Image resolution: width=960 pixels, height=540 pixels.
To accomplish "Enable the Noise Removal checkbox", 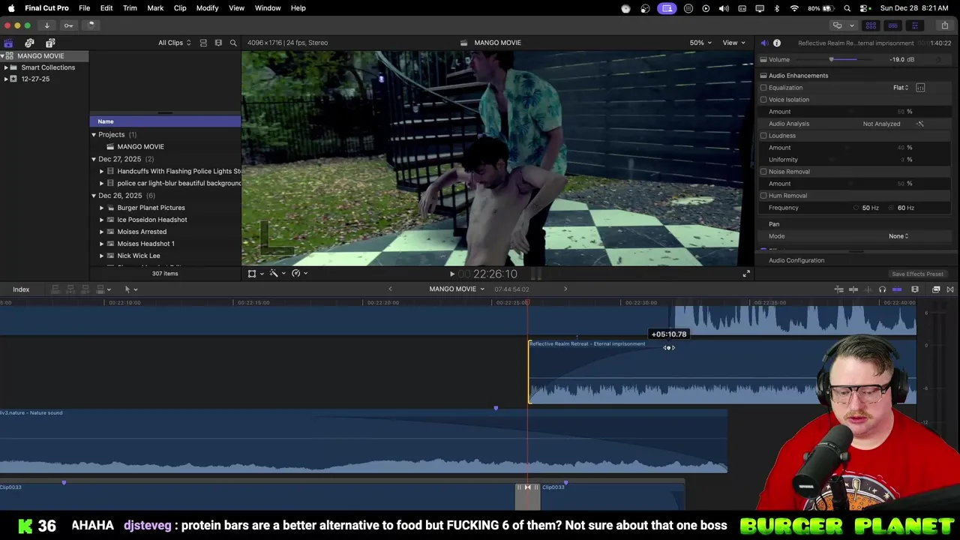I will point(763,172).
